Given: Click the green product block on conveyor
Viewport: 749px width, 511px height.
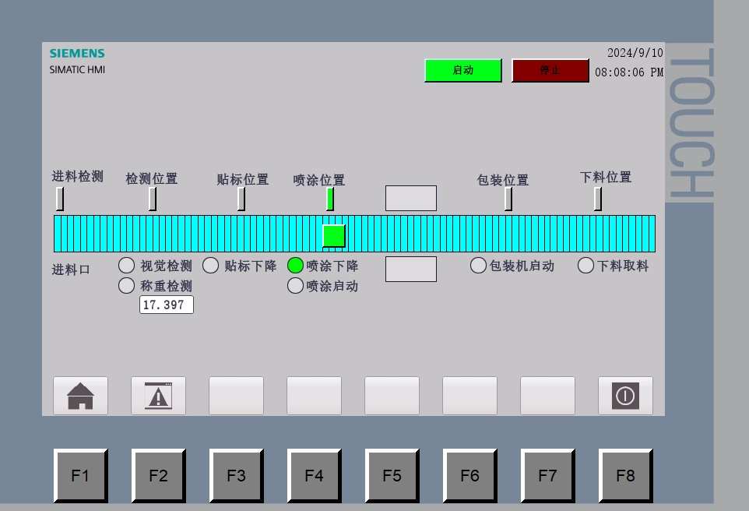Looking at the screenshot, I should [x=334, y=236].
